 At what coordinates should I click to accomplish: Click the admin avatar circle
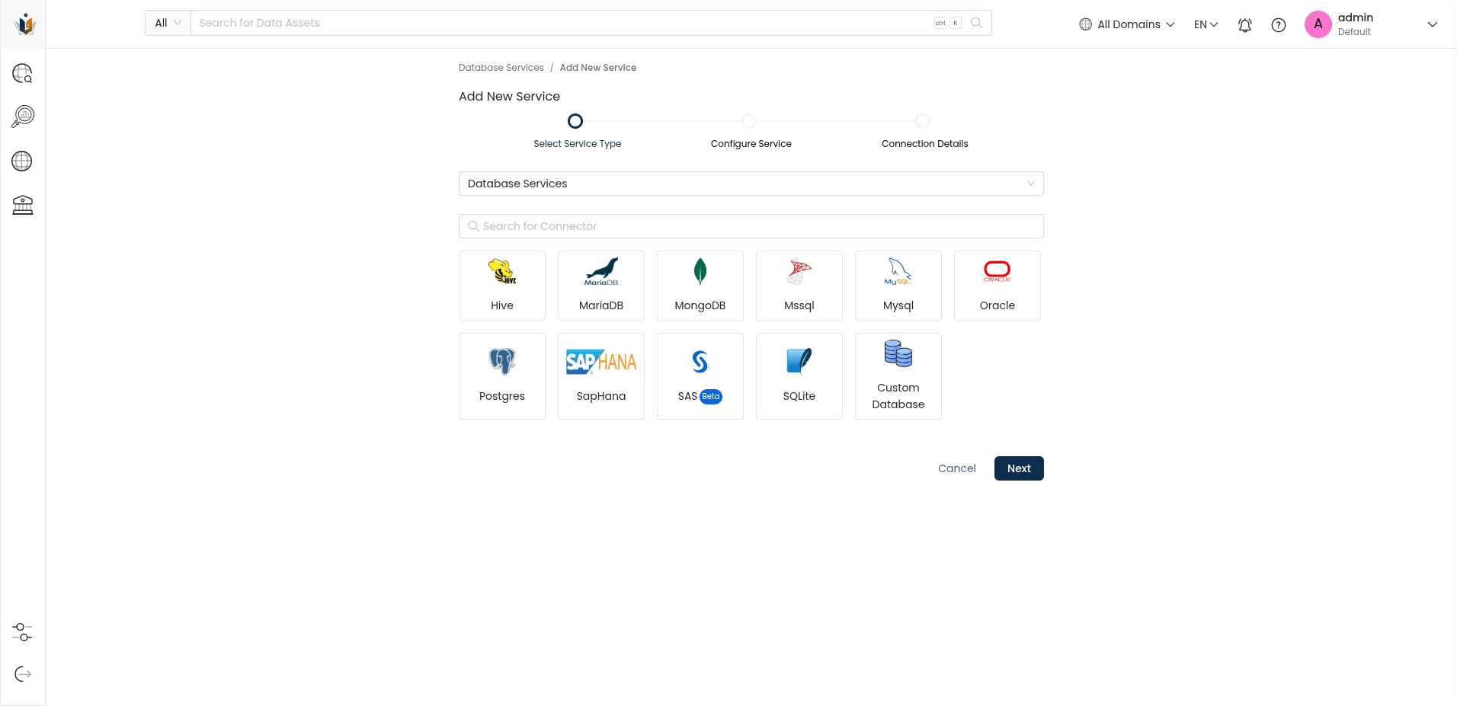tap(1318, 24)
